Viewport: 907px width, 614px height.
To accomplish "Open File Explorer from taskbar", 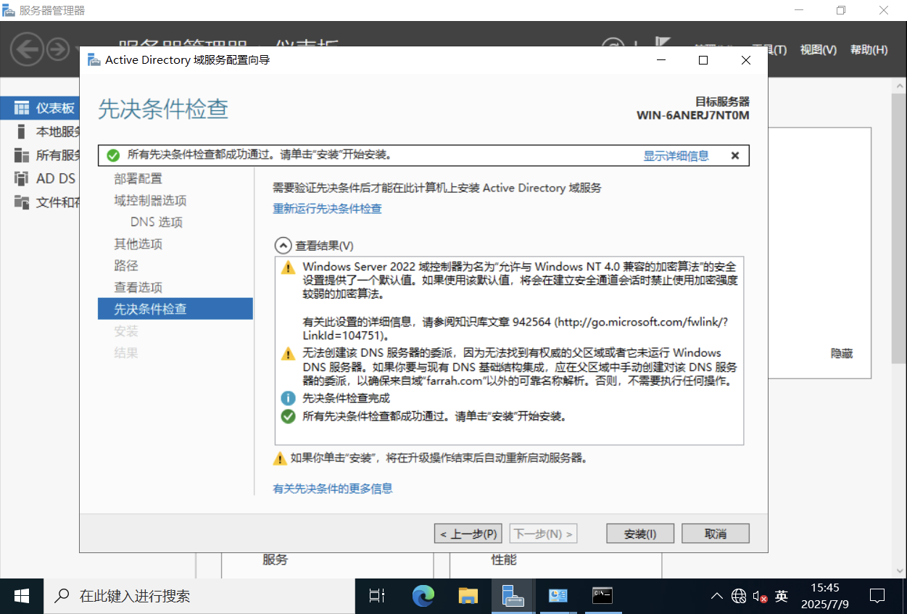I will coord(468,596).
